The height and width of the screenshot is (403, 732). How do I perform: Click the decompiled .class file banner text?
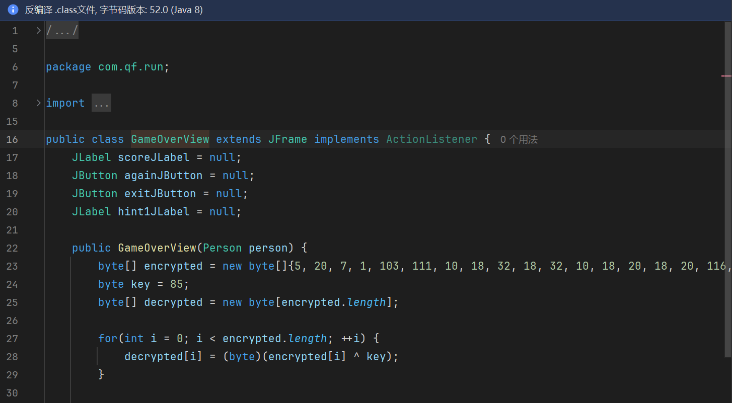(x=114, y=10)
